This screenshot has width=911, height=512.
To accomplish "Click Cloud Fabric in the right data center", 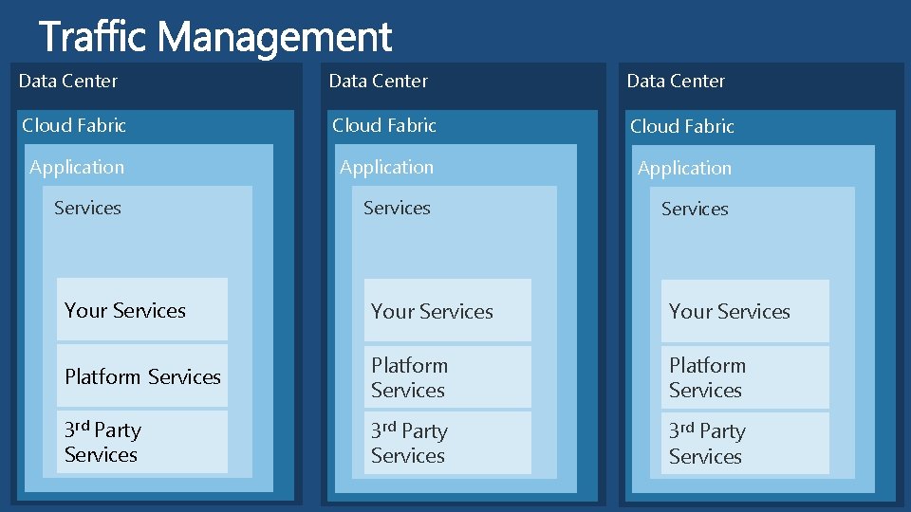I will (682, 126).
